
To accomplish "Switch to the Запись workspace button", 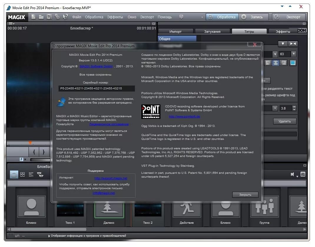I will coord(254,17).
